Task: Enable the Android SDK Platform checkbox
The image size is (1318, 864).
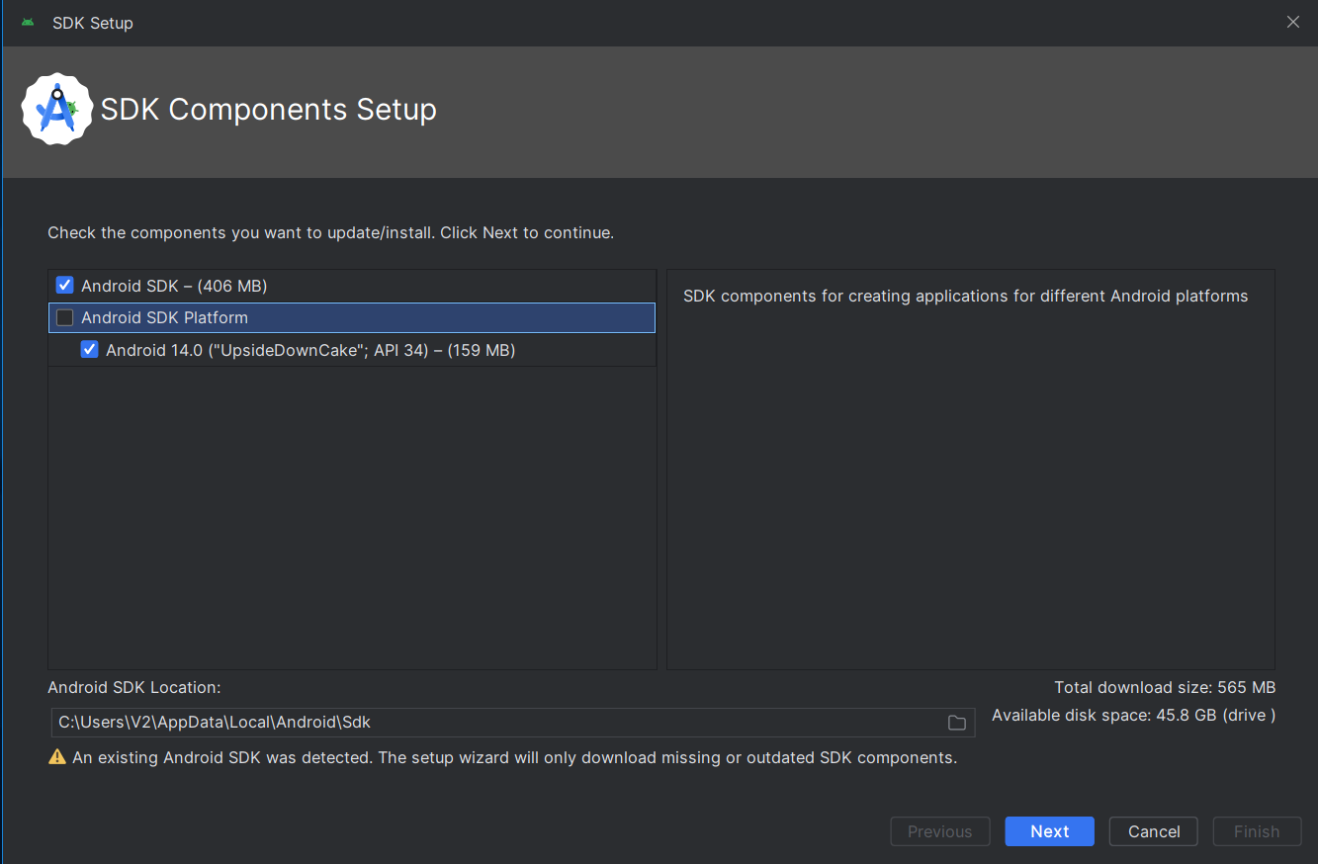Action: 65,317
